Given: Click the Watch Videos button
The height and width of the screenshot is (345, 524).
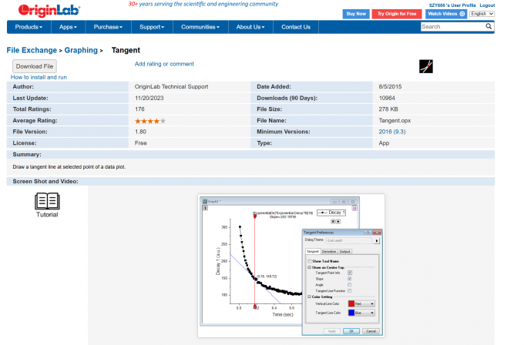Looking at the screenshot, I should click(x=446, y=14).
